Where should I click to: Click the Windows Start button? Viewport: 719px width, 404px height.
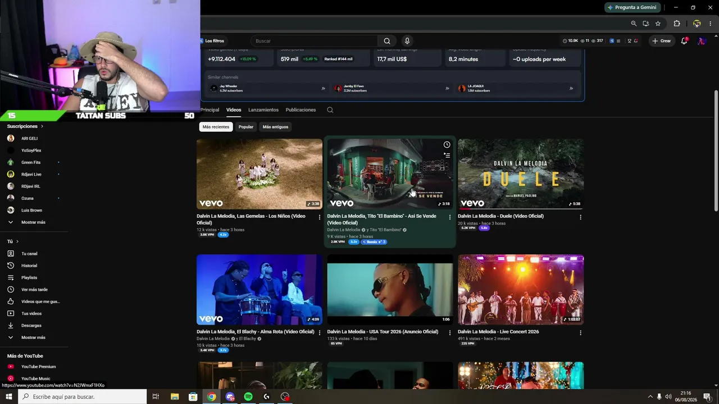coord(8,397)
